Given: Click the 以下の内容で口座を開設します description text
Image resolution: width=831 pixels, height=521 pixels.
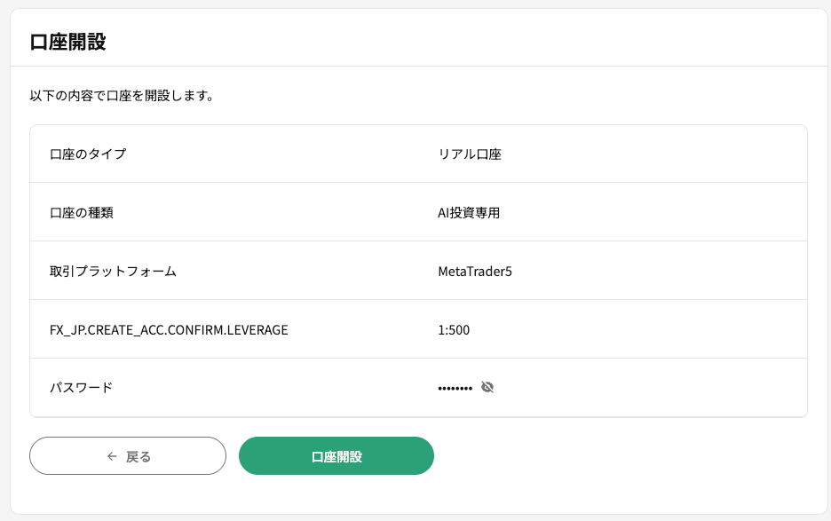Looking at the screenshot, I should pos(122,96).
